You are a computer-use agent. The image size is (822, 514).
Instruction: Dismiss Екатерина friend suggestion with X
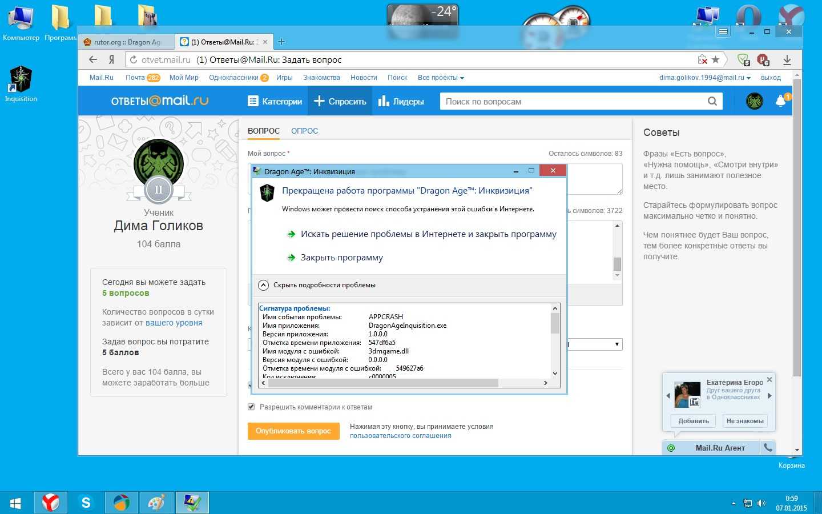point(769,380)
